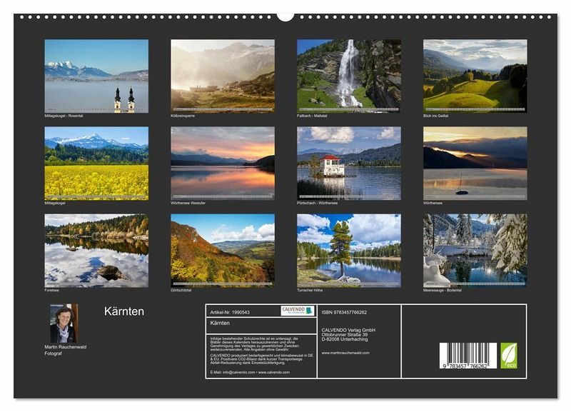The width and height of the screenshot is (571, 412).
Task: Click the ISBN 9783457766262 text
Action: (344, 312)
